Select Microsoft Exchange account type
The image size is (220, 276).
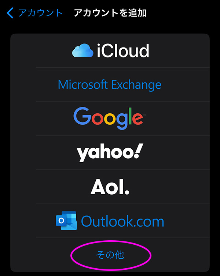[x=110, y=85]
